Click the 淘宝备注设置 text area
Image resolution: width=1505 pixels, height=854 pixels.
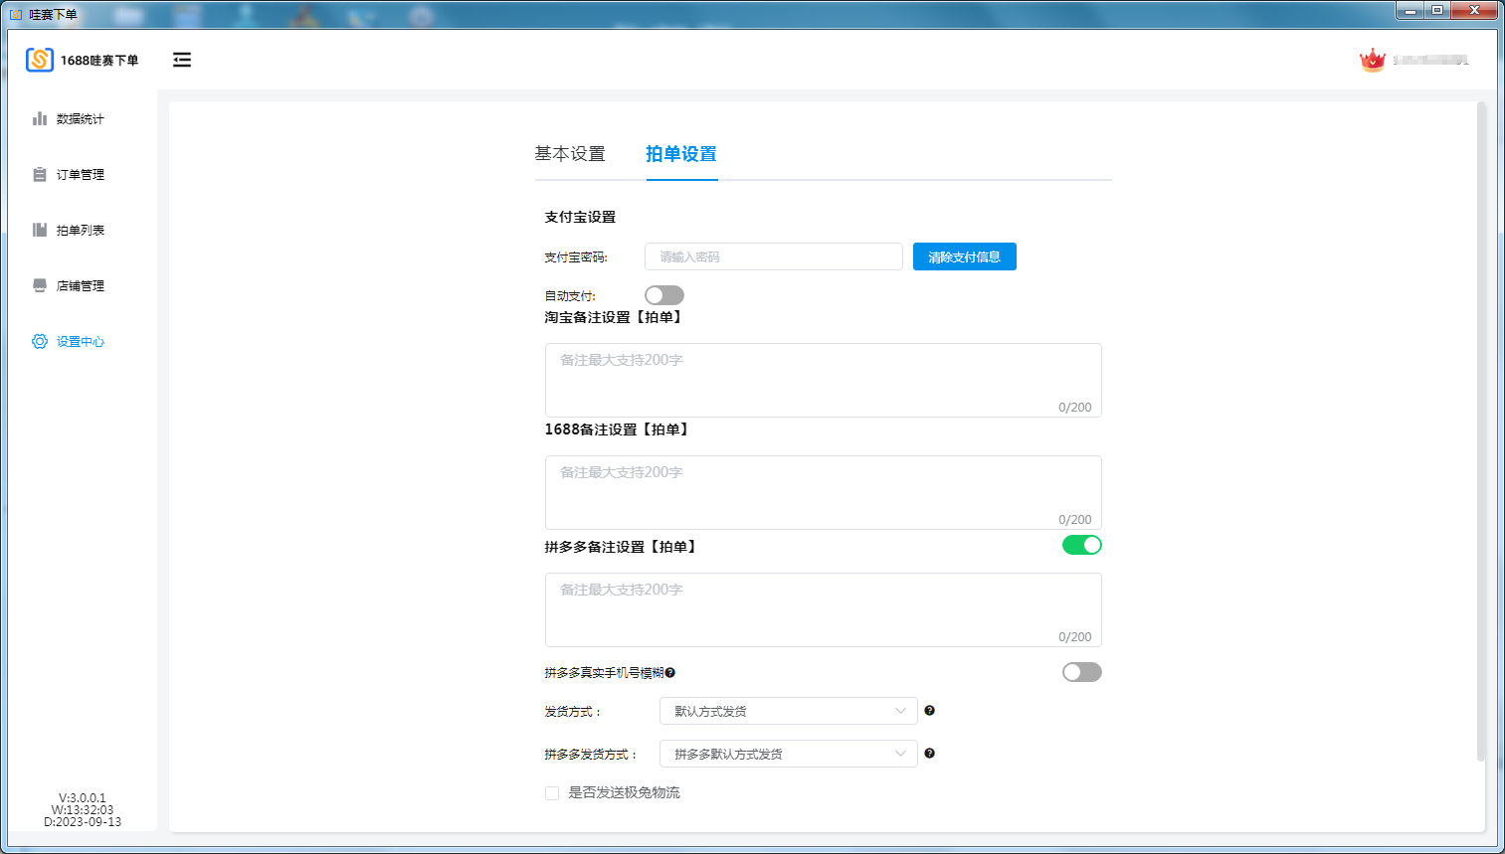click(823, 380)
